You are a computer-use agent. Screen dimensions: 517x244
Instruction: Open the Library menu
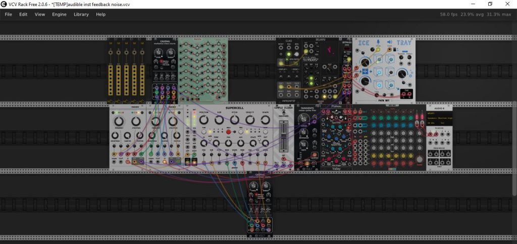click(81, 15)
